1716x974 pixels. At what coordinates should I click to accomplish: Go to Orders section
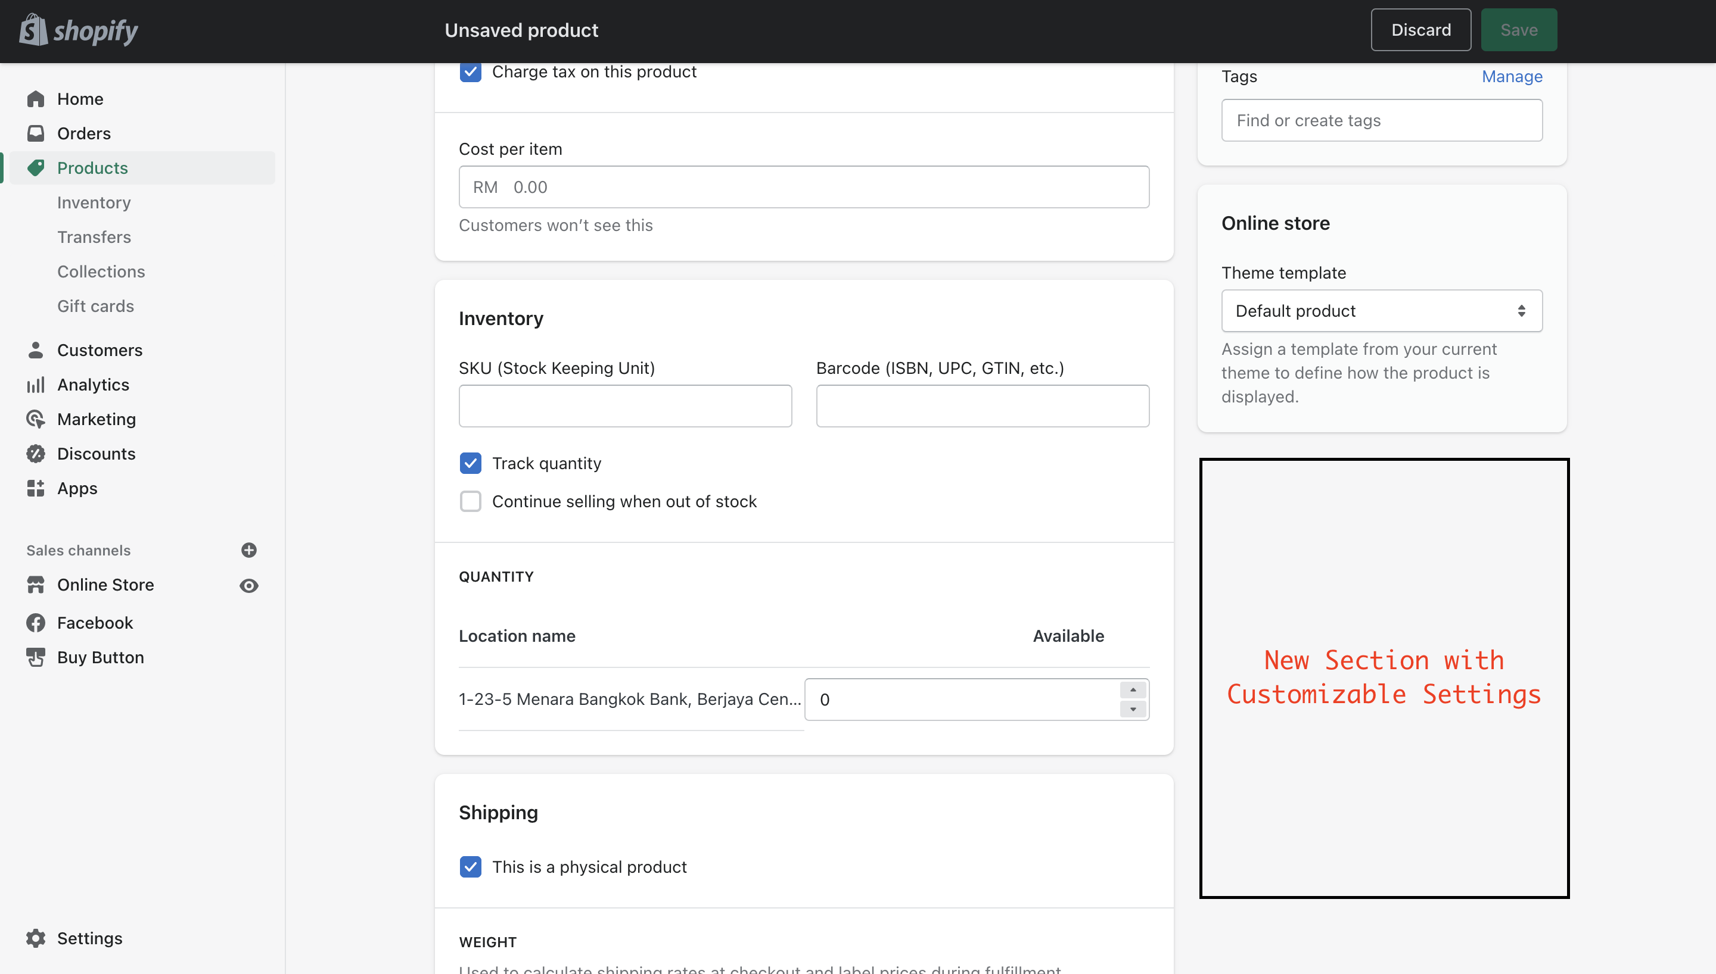(83, 133)
